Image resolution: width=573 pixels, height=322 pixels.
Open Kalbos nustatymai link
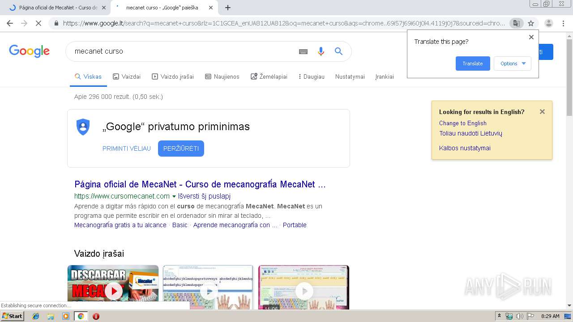pos(465,148)
